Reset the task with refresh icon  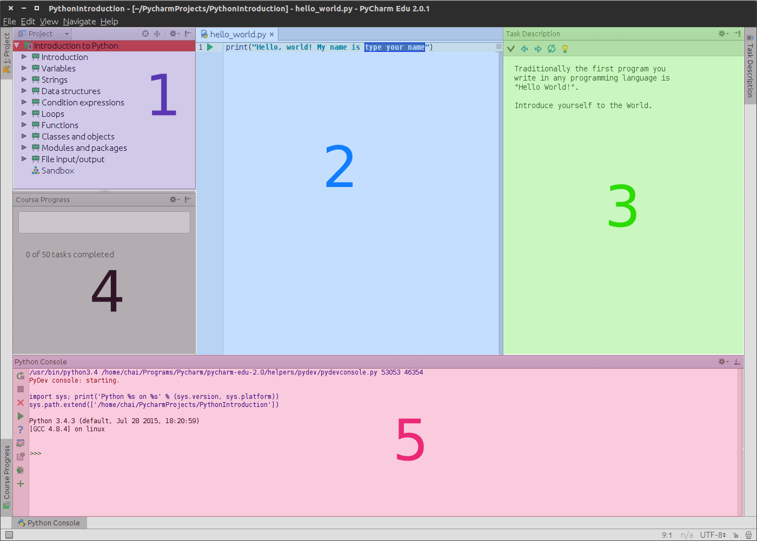(552, 49)
